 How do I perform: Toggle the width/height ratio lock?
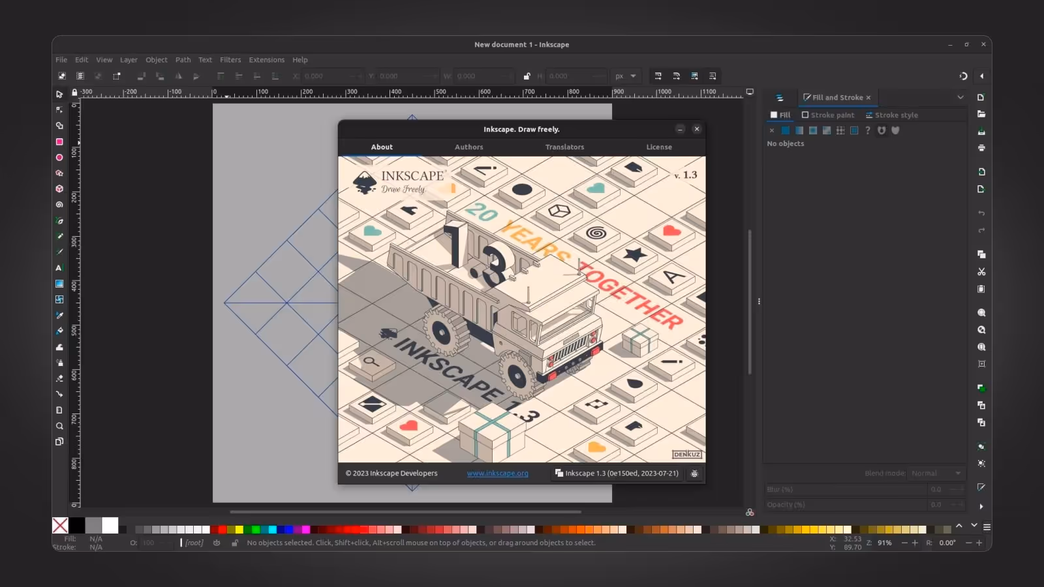pyautogui.click(x=527, y=76)
